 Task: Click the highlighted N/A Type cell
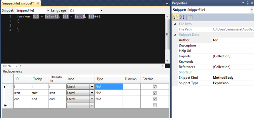coord(109,87)
